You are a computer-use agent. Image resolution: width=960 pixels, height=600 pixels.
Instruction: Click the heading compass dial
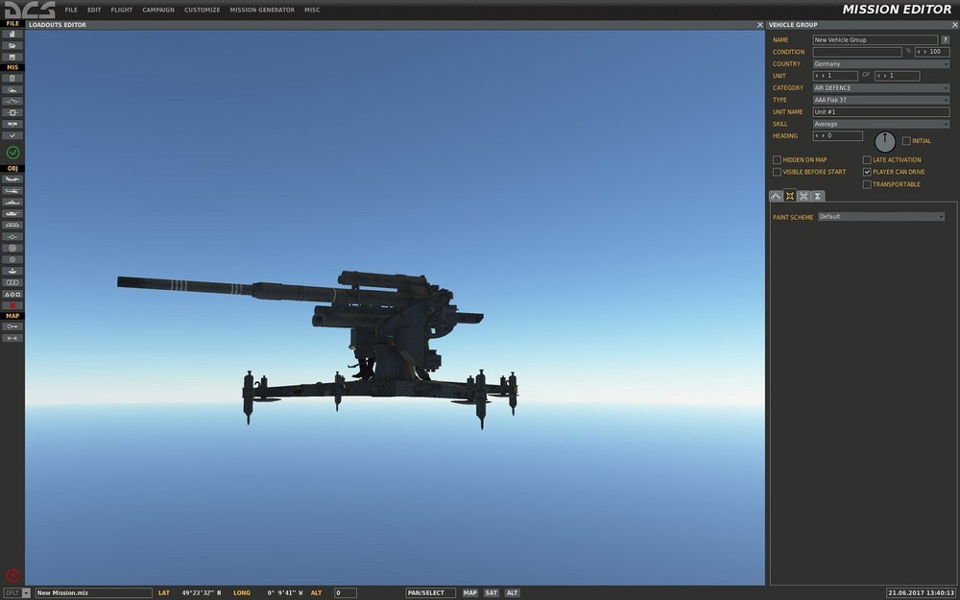tap(885, 141)
